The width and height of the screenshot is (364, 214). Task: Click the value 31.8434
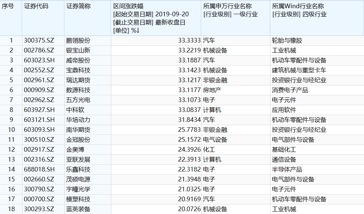pyautogui.click(x=189, y=120)
